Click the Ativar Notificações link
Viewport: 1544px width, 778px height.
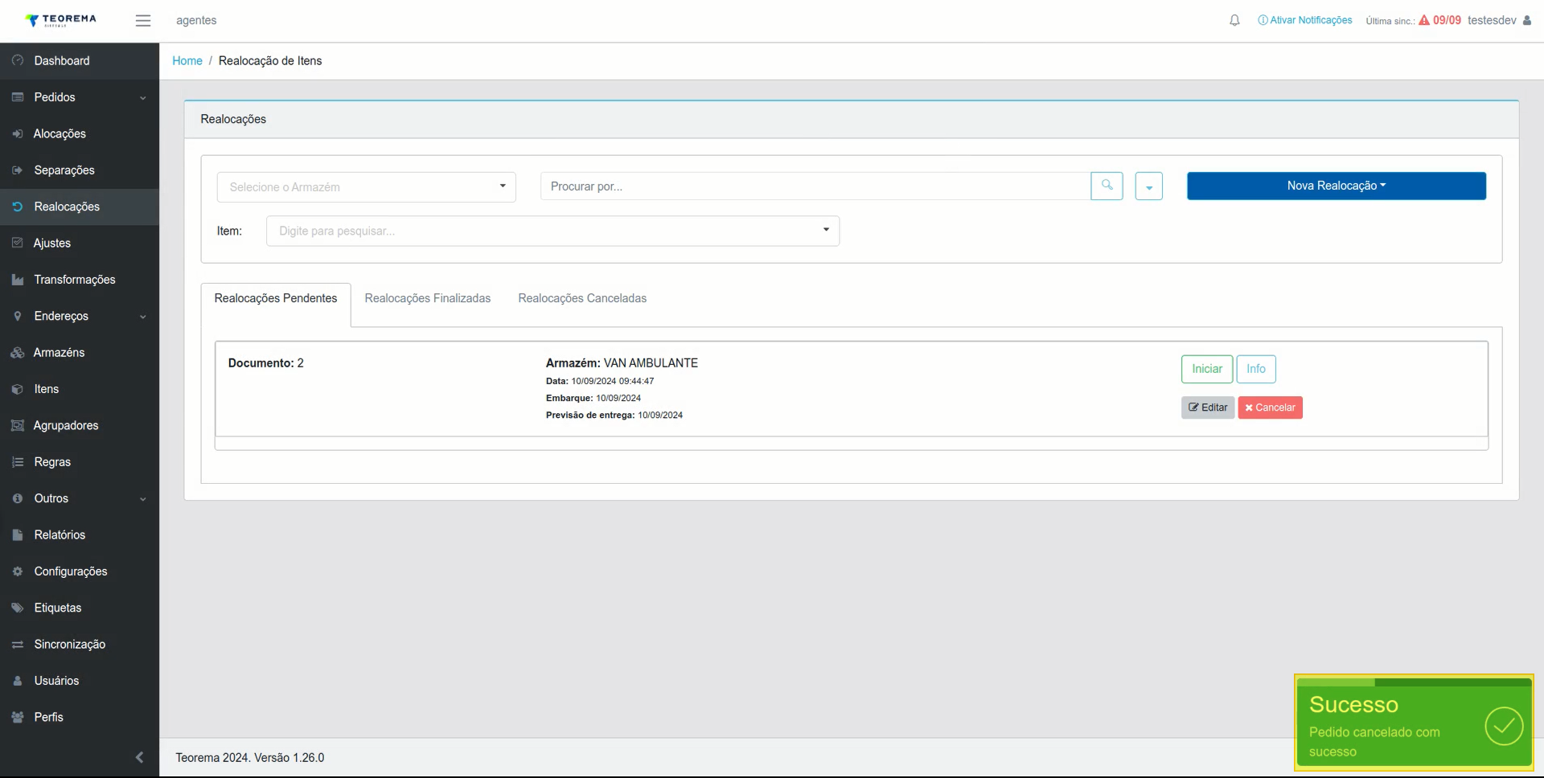1305,20
